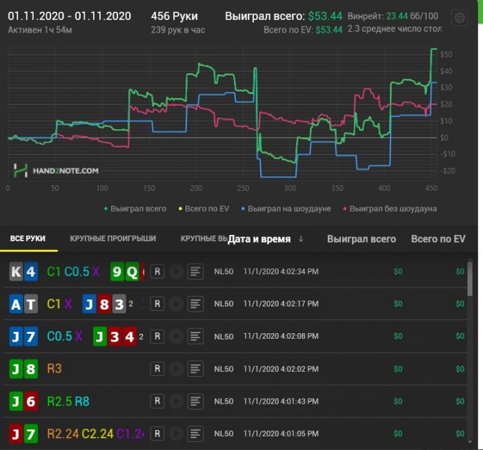Click the 'Активен 1ч 54м' text

tap(40, 30)
